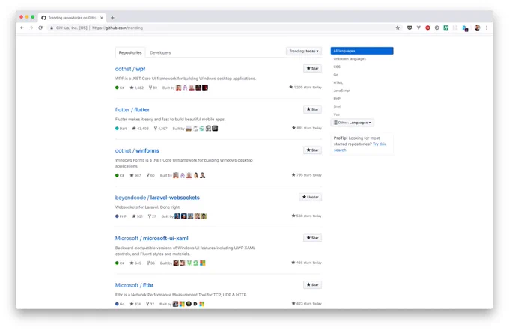Image resolution: width=509 pixels, height=330 pixels.
Task: Bookmark this page with the star icon
Action: [x=397, y=28]
